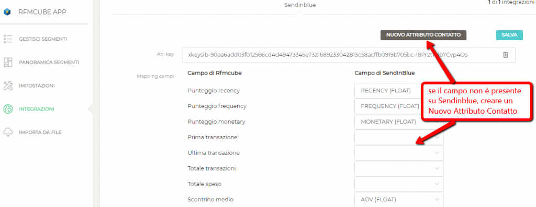This screenshot has height=207, width=536.
Task: Click the Integrazioni globe icon
Action: (8, 109)
